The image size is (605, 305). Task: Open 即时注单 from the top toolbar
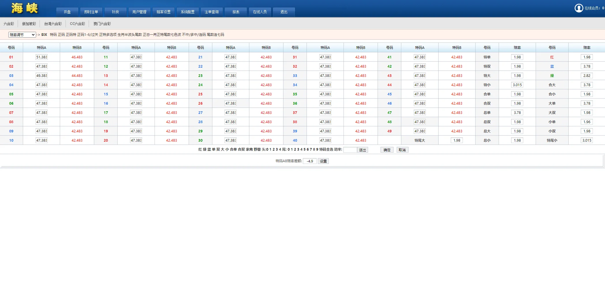91,12
